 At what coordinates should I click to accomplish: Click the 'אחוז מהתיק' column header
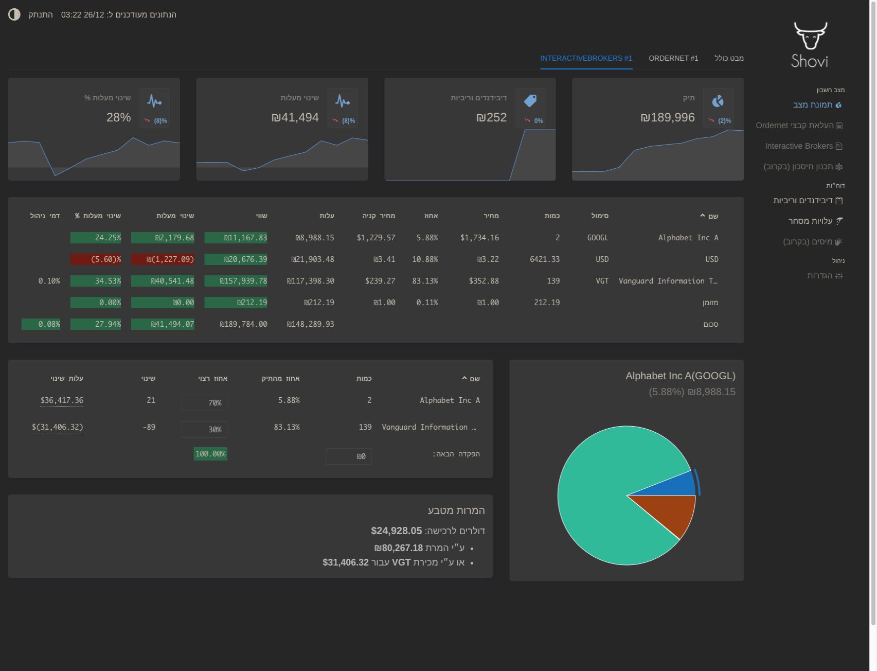click(x=281, y=378)
